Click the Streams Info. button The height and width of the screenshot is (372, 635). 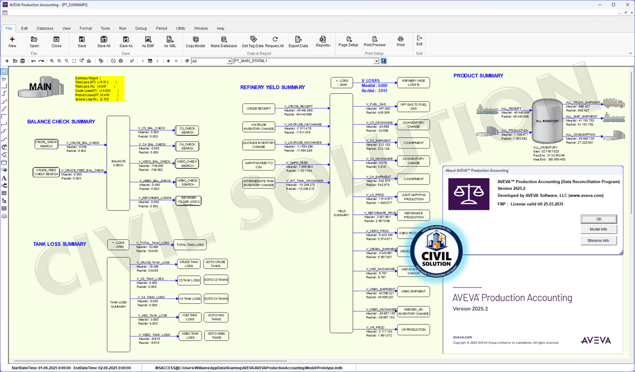tap(599, 240)
